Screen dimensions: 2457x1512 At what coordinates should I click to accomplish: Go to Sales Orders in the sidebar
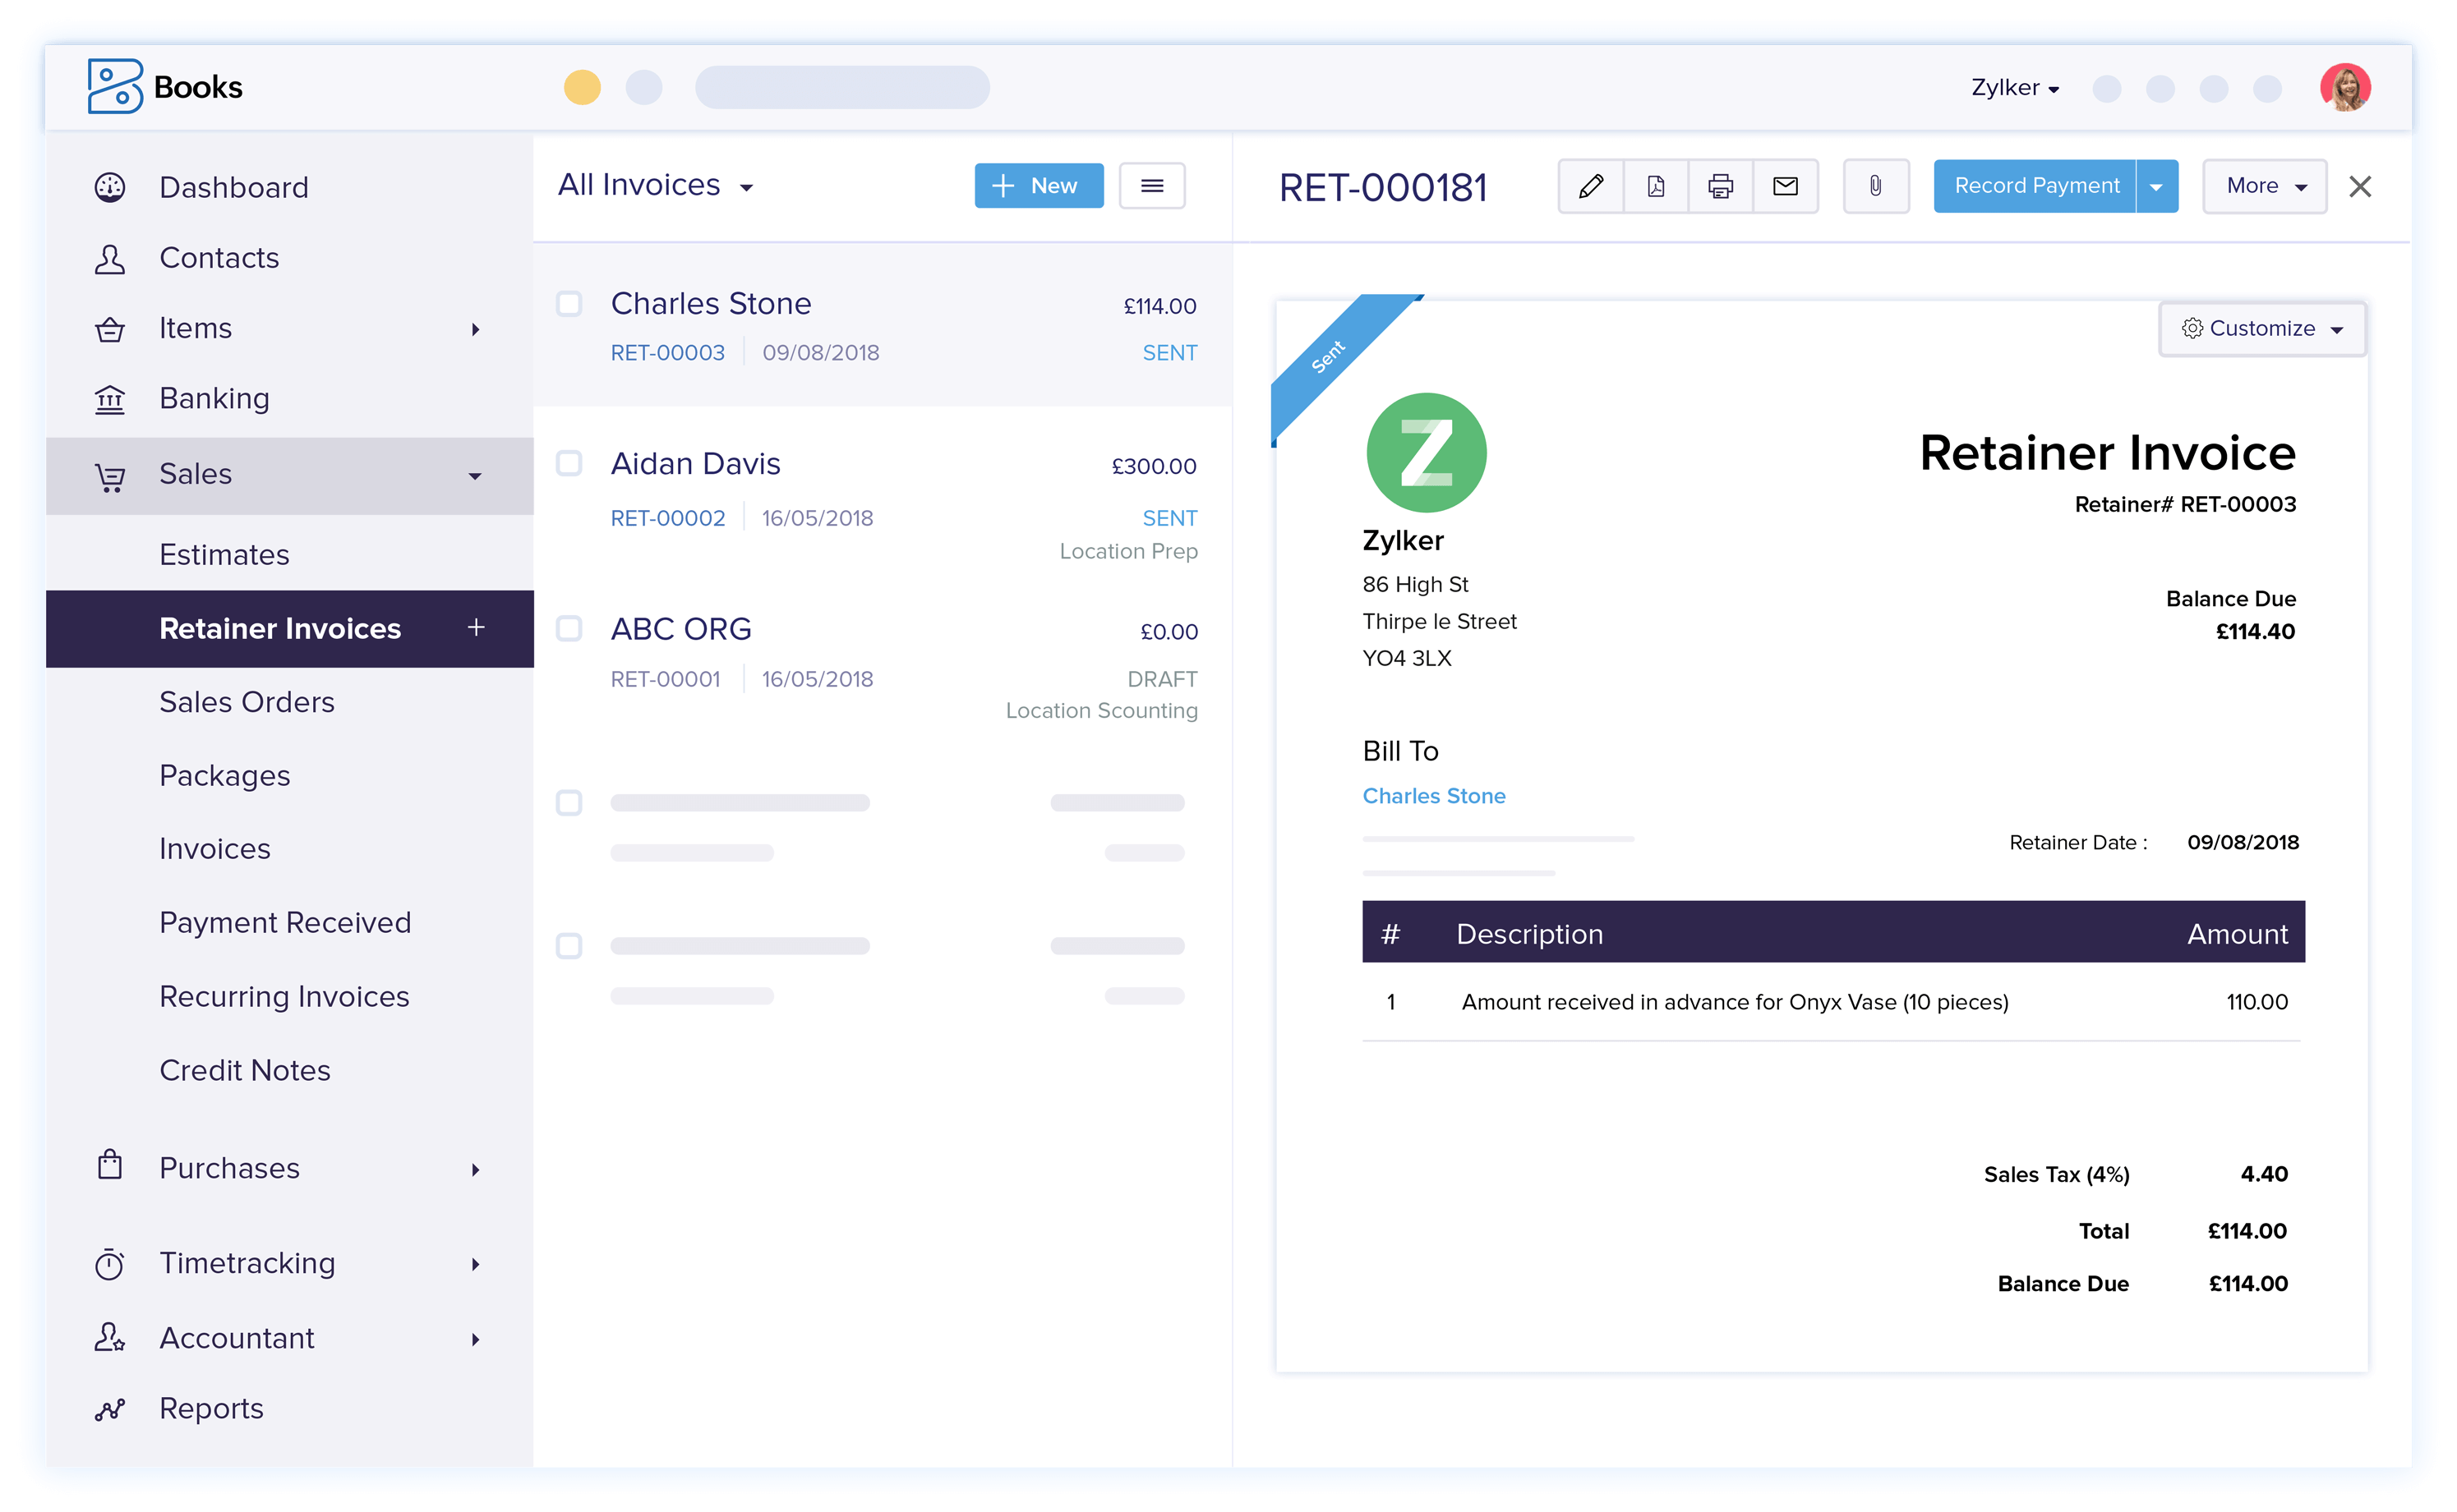pyautogui.click(x=247, y=702)
